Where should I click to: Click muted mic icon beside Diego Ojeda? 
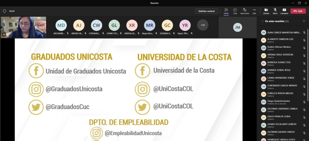tap(304, 102)
